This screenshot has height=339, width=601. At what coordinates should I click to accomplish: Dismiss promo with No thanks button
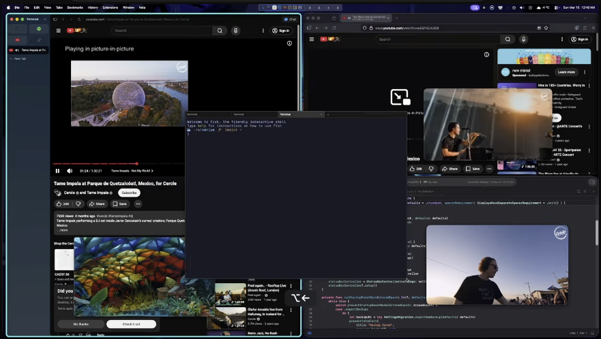(81, 324)
